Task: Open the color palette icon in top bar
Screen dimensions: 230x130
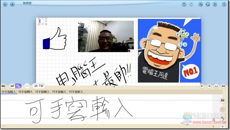Action: pos(208,4)
